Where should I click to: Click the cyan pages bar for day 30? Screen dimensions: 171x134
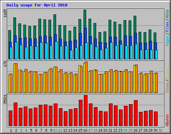(x=156, y=55)
